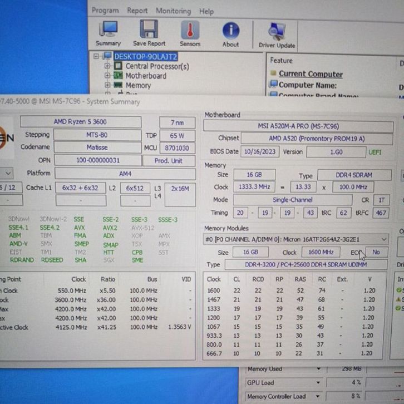The width and height of the screenshot is (404, 404).
Task: Select the DESKTOP-9OLAJT2 tree item
Action: pyautogui.click(x=145, y=56)
